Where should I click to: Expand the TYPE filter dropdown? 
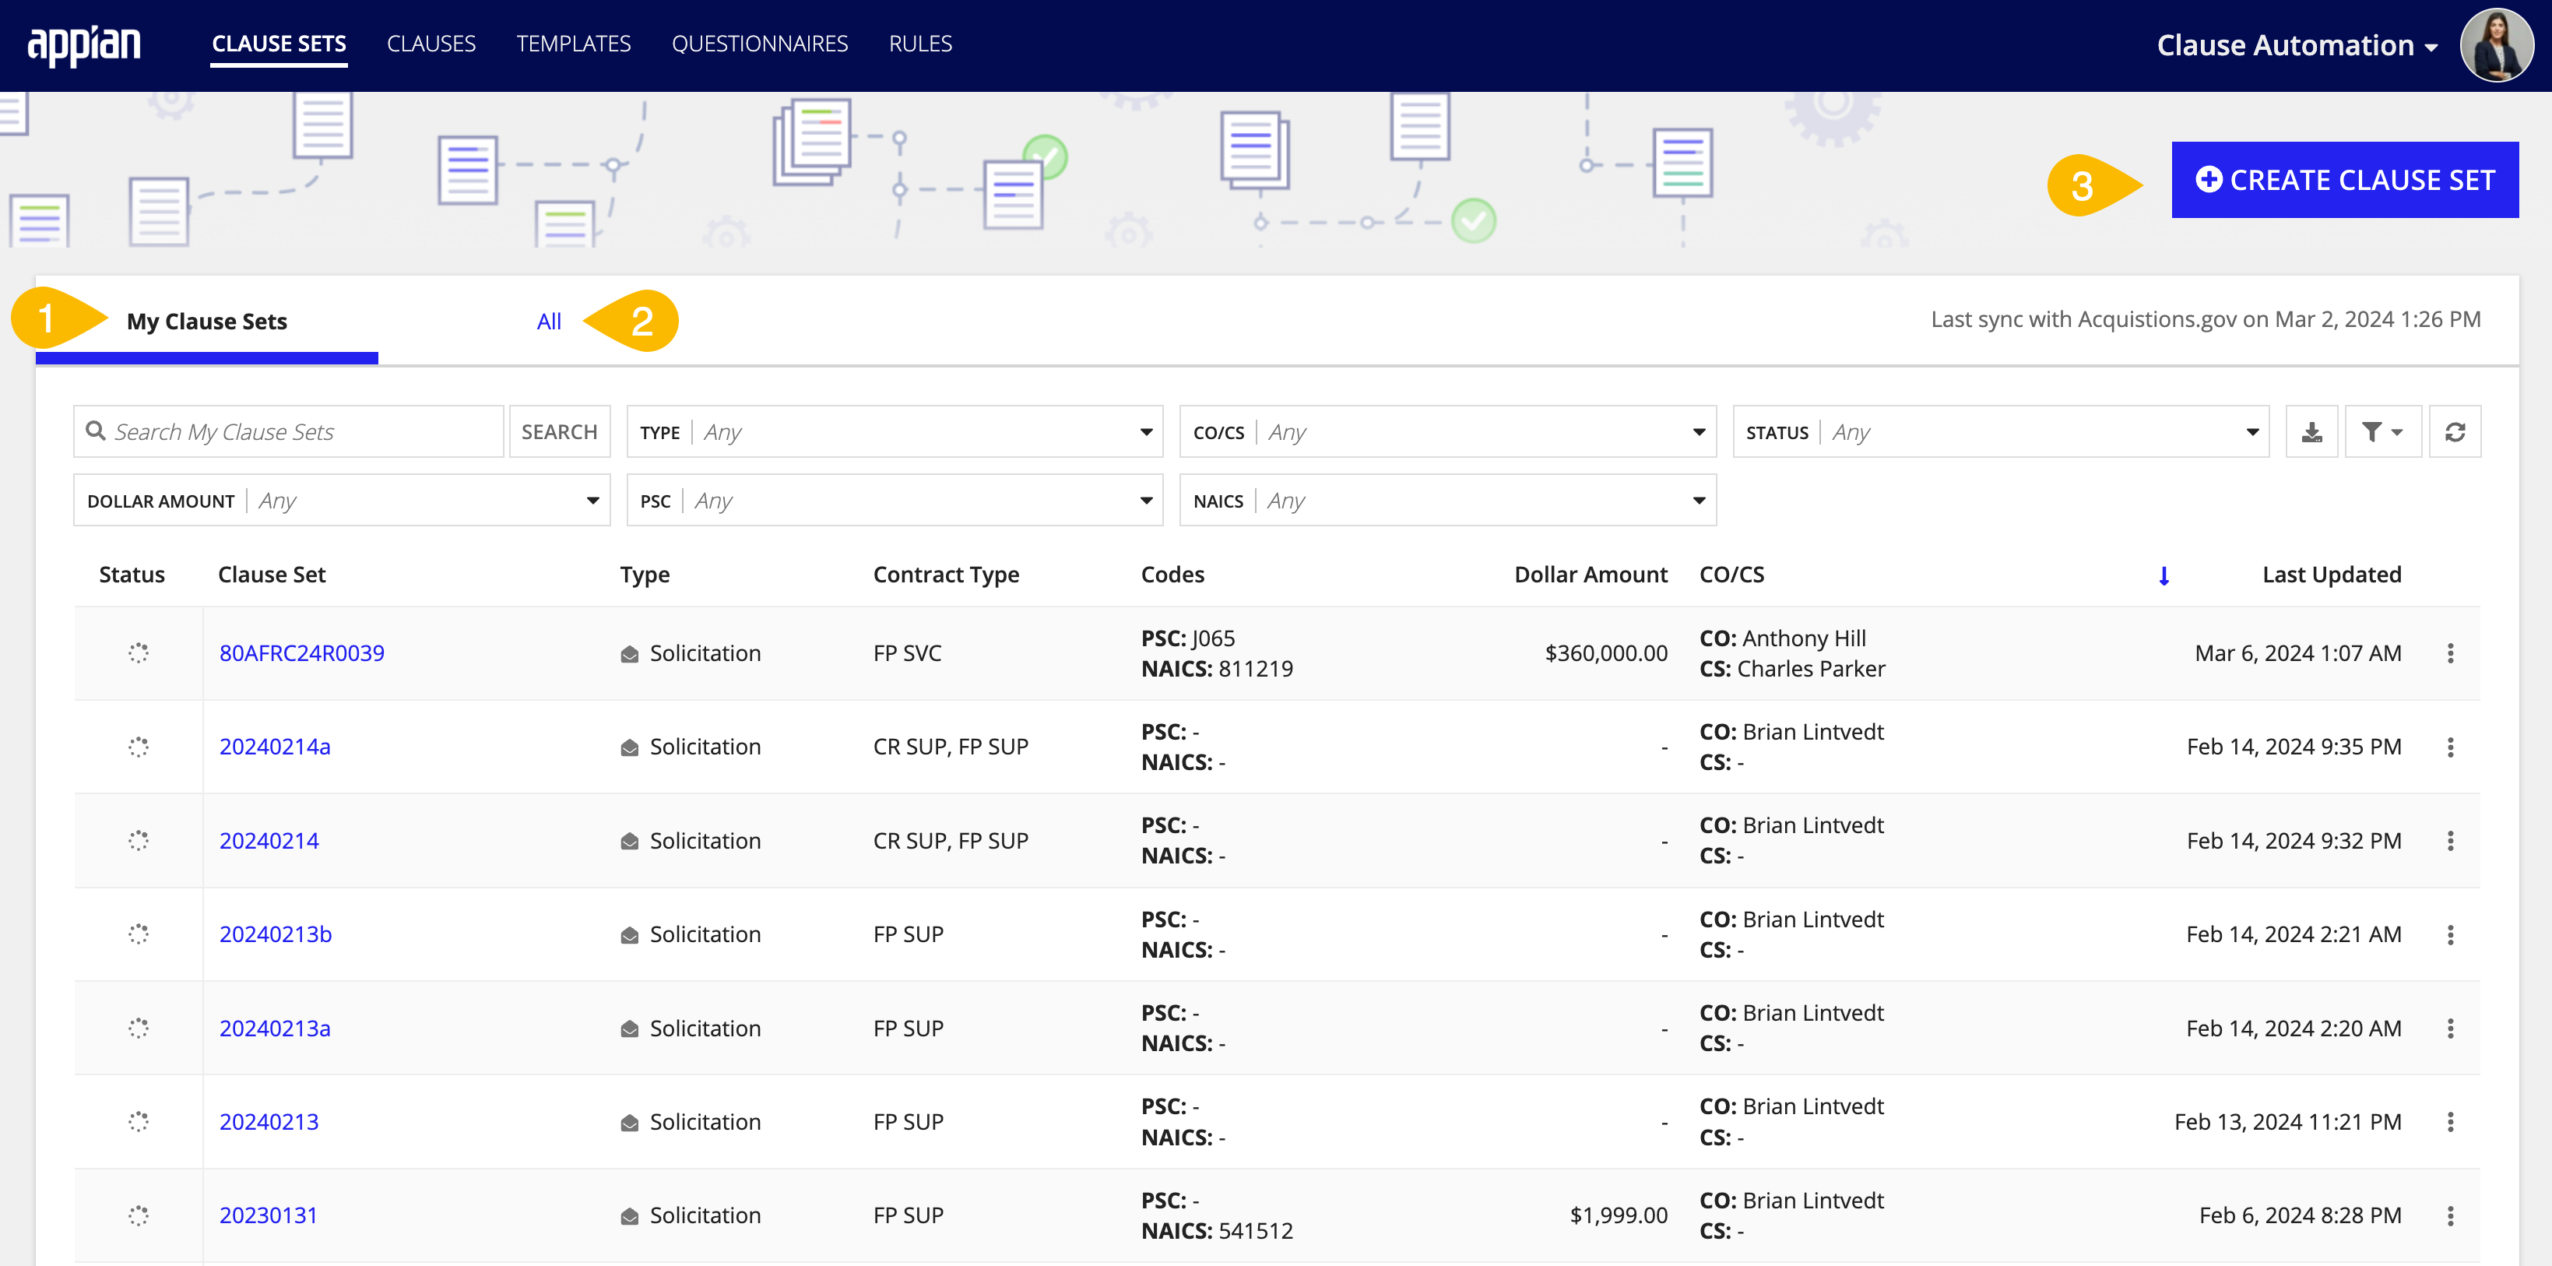pyautogui.click(x=895, y=432)
